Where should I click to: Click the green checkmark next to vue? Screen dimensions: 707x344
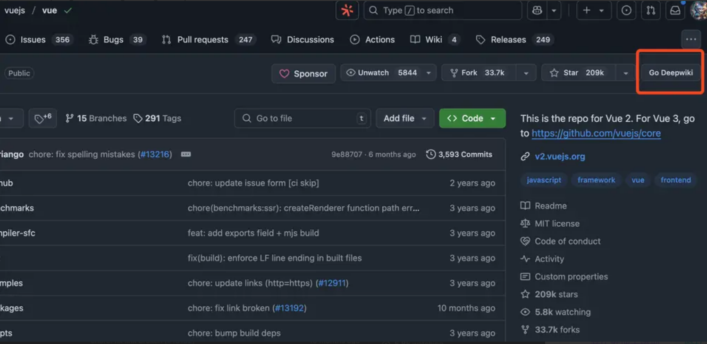tap(67, 9)
